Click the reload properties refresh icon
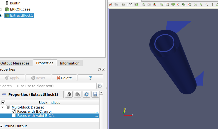The width and height of the screenshot is (218, 129). coord(86,94)
